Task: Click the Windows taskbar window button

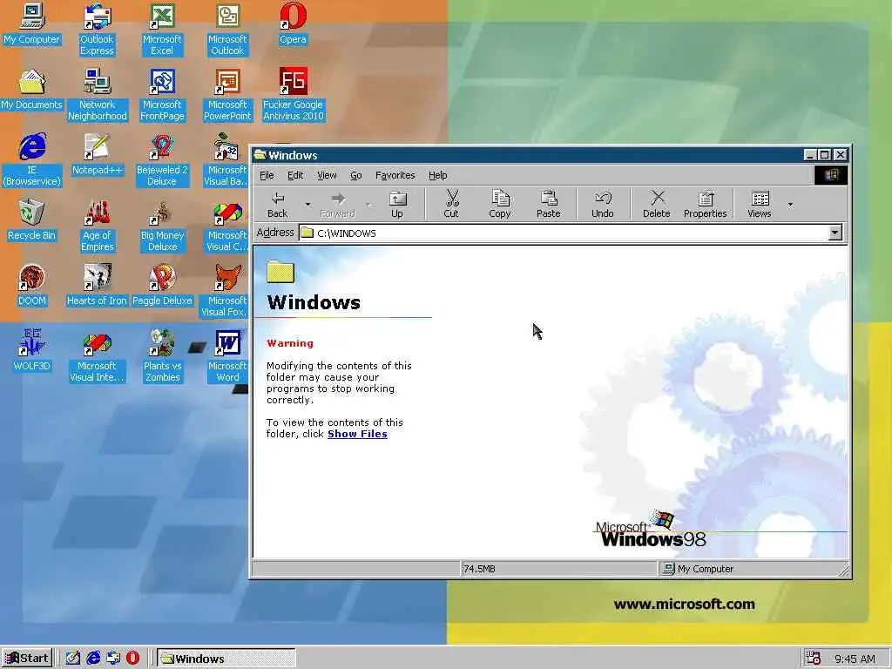Action: click(x=226, y=659)
